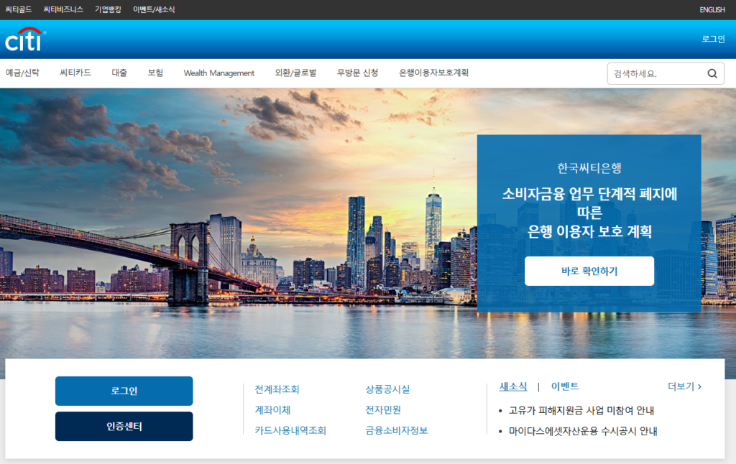Click the 소비자금융 업무 단계적 폐지 banner headline

[x=589, y=213]
